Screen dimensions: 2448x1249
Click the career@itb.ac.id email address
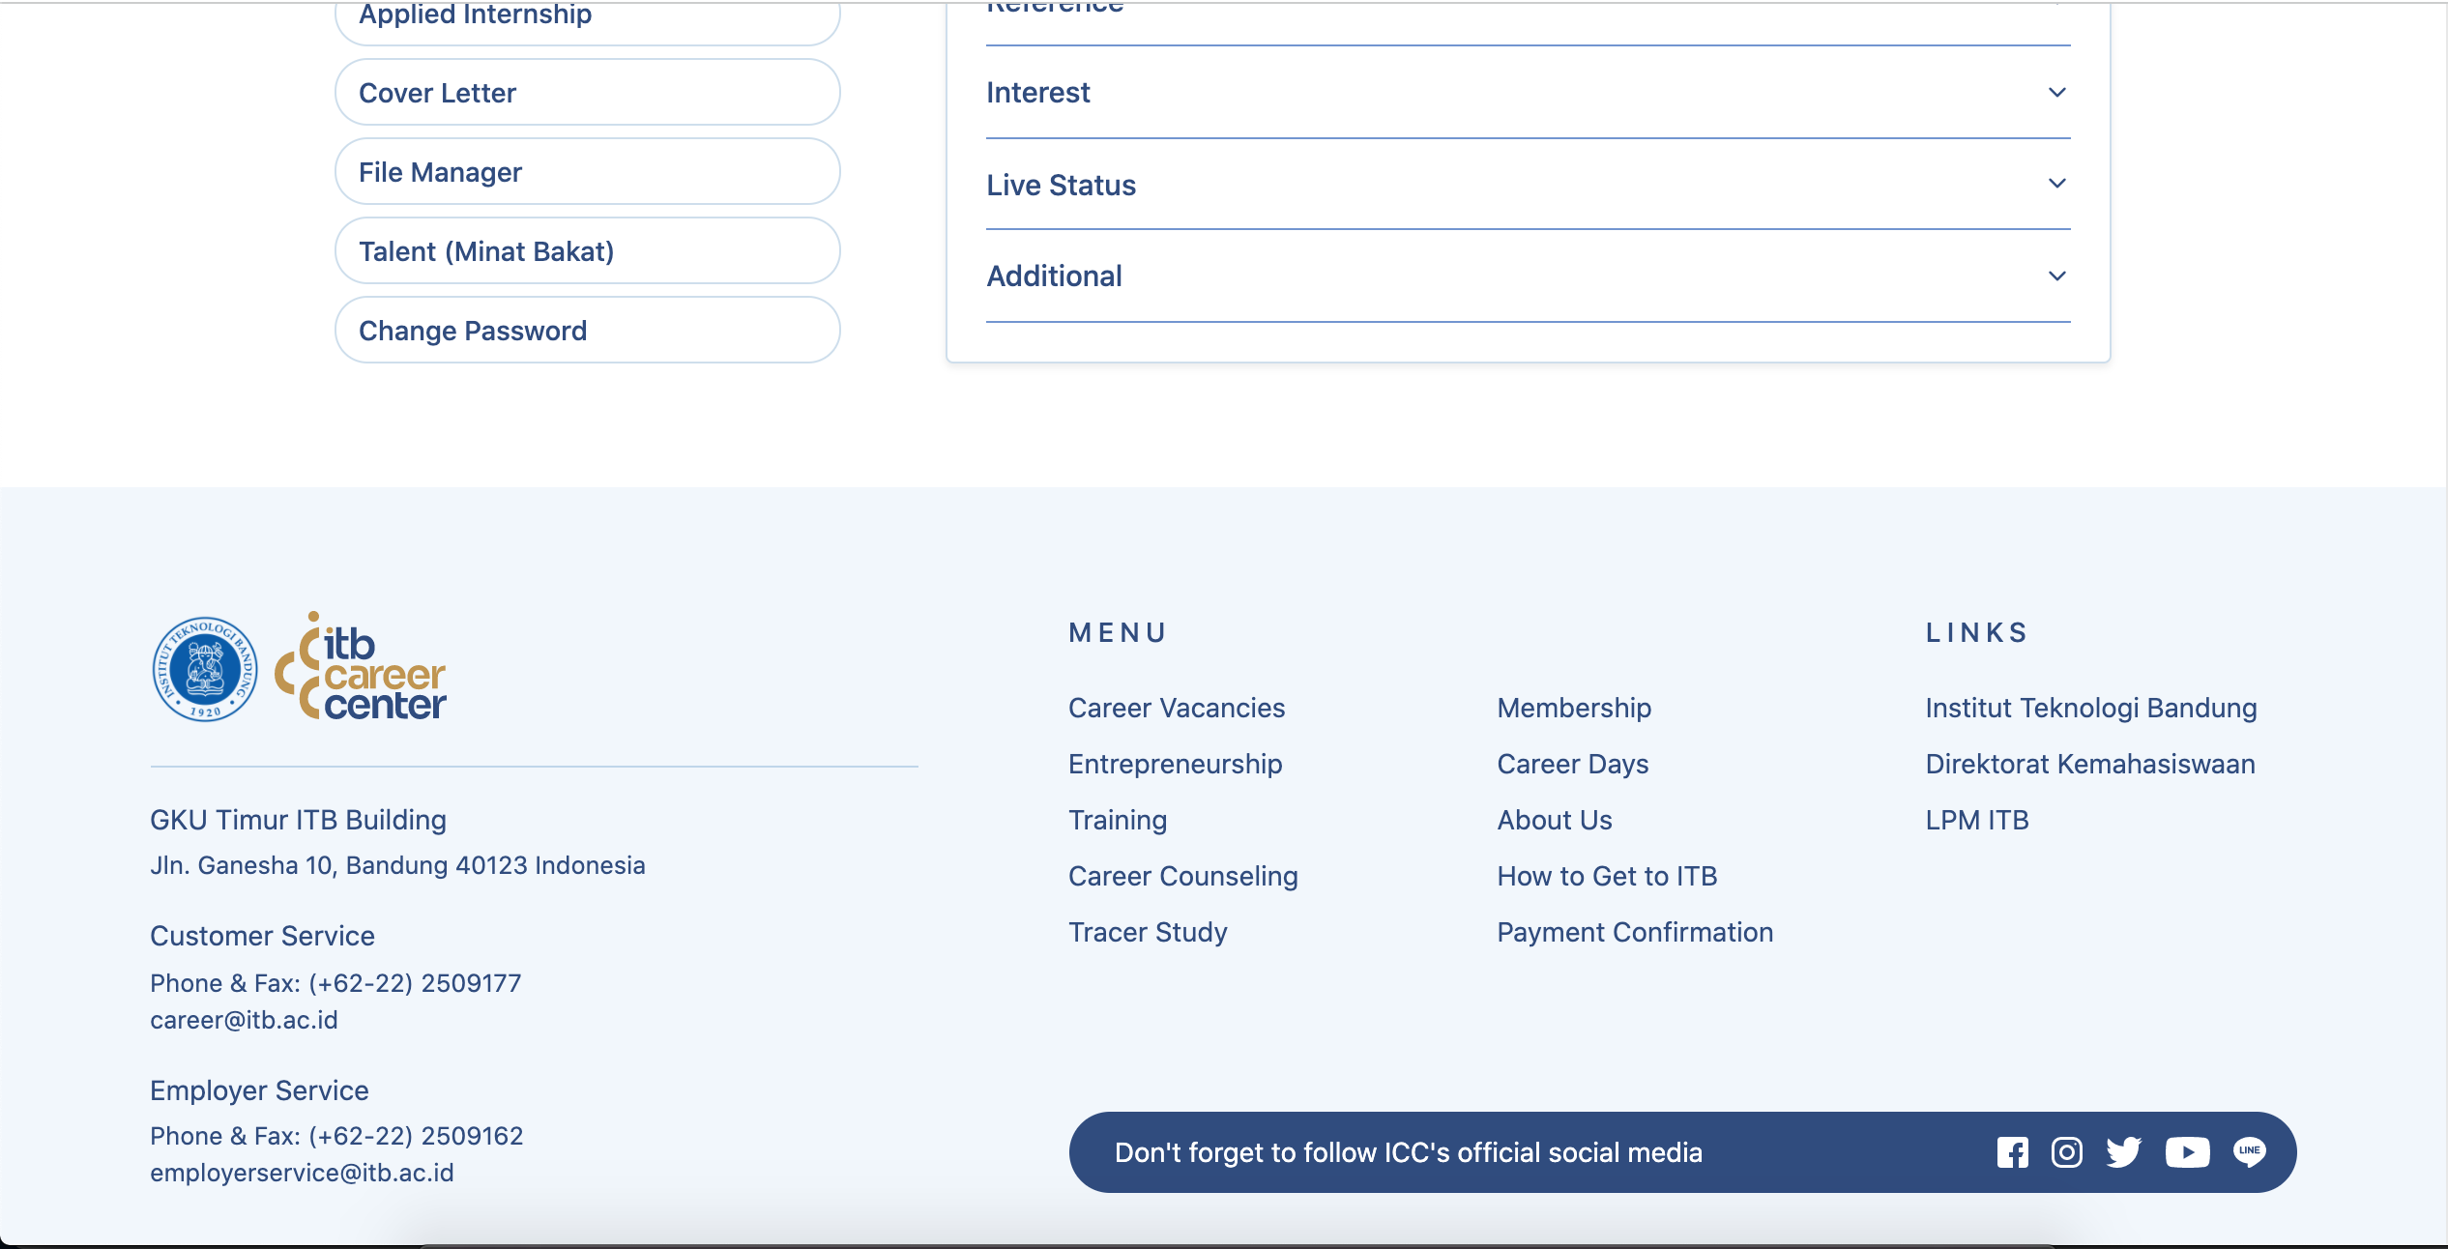click(244, 1020)
